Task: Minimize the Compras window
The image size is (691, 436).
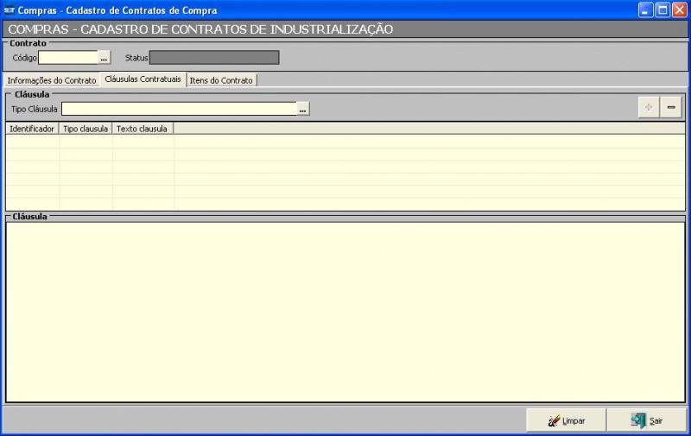Action: [x=646, y=10]
